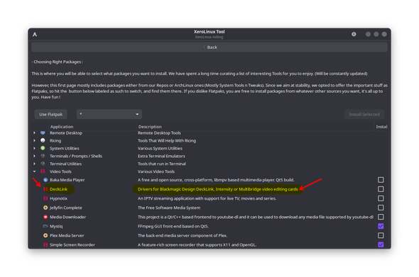Click the DeckLink row icon
The height and width of the screenshot is (277, 419).
coord(45,189)
